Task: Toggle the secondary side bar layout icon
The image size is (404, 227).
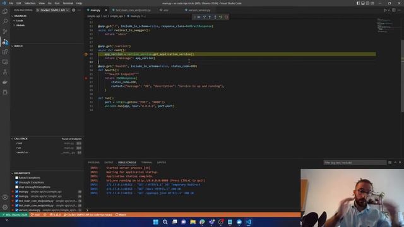Action: (367, 3)
